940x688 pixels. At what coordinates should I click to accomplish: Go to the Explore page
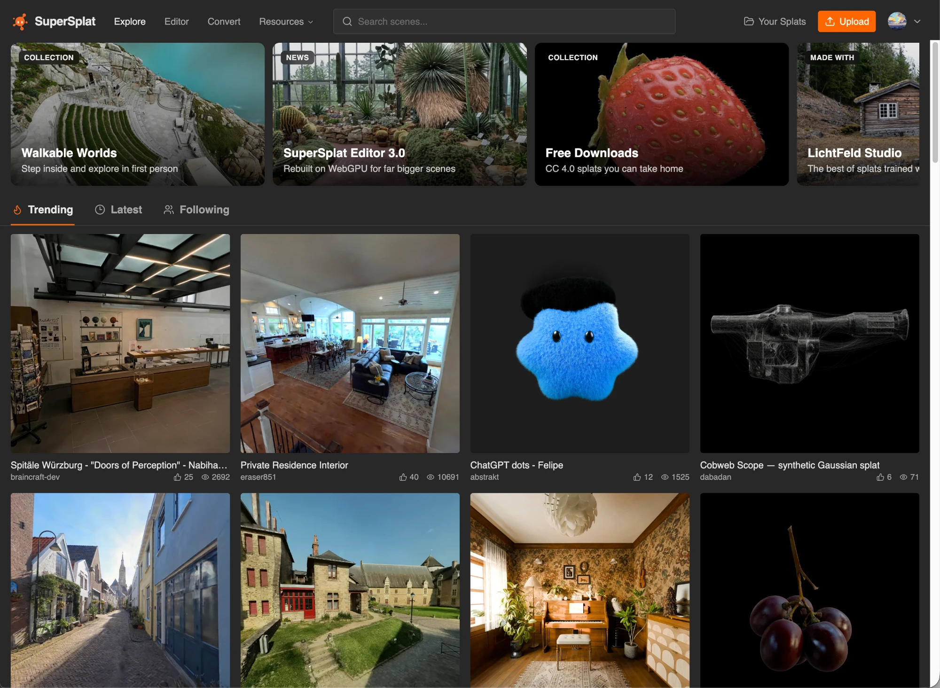130,22
